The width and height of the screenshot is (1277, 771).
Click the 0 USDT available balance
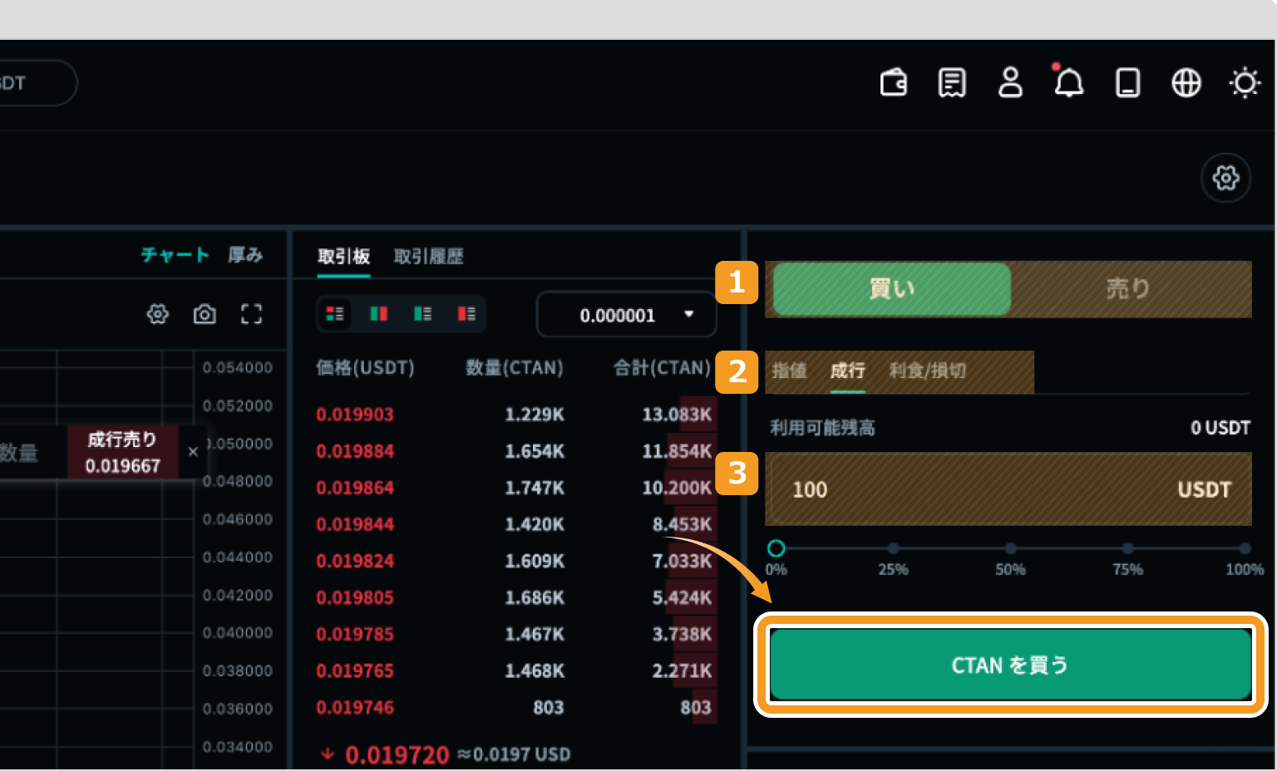click(x=1220, y=428)
